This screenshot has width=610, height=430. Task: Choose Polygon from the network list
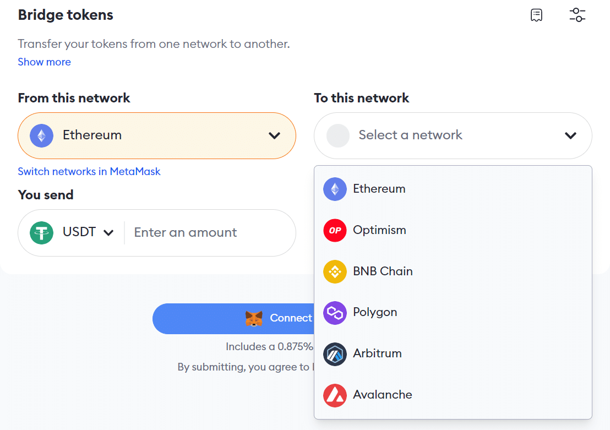click(453, 313)
